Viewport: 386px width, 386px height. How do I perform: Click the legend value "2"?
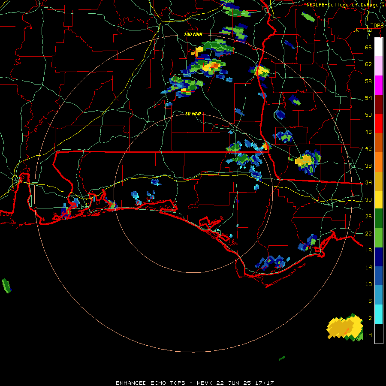(370, 318)
